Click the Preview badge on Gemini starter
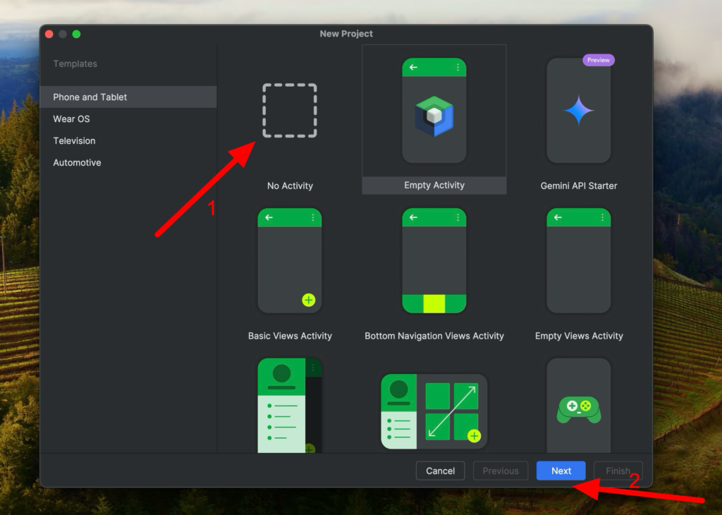This screenshot has width=722, height=515. click(598, 61)
